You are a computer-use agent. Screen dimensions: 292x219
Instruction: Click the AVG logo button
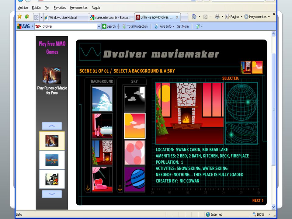[23, 26]
